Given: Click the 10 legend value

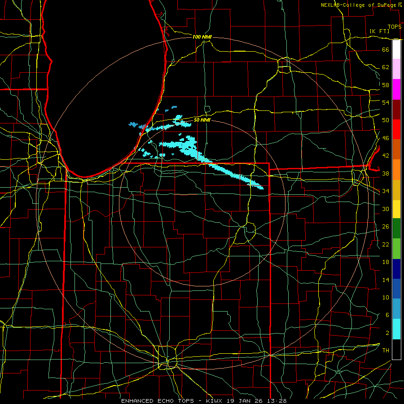Looking at the screenshot, I should 386,297.
